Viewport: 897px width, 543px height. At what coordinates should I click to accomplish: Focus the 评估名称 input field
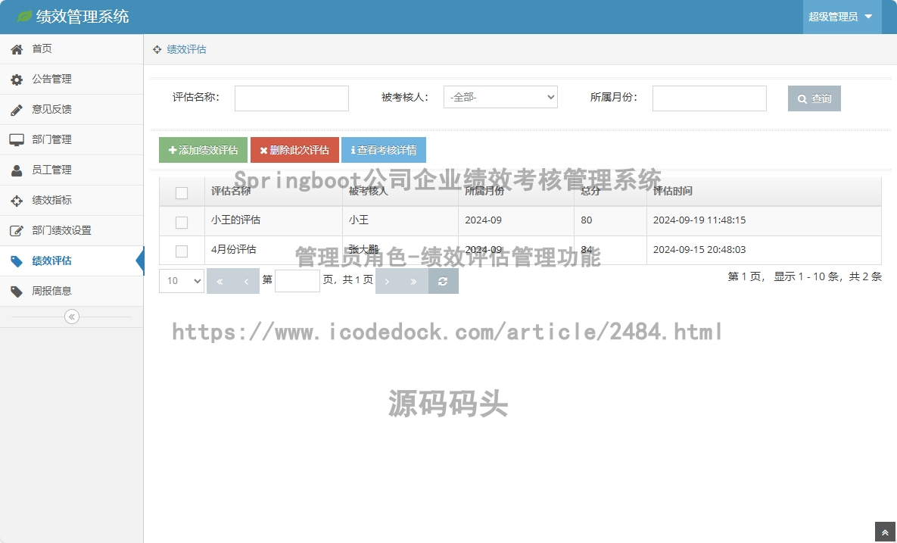tap(291, 98)
